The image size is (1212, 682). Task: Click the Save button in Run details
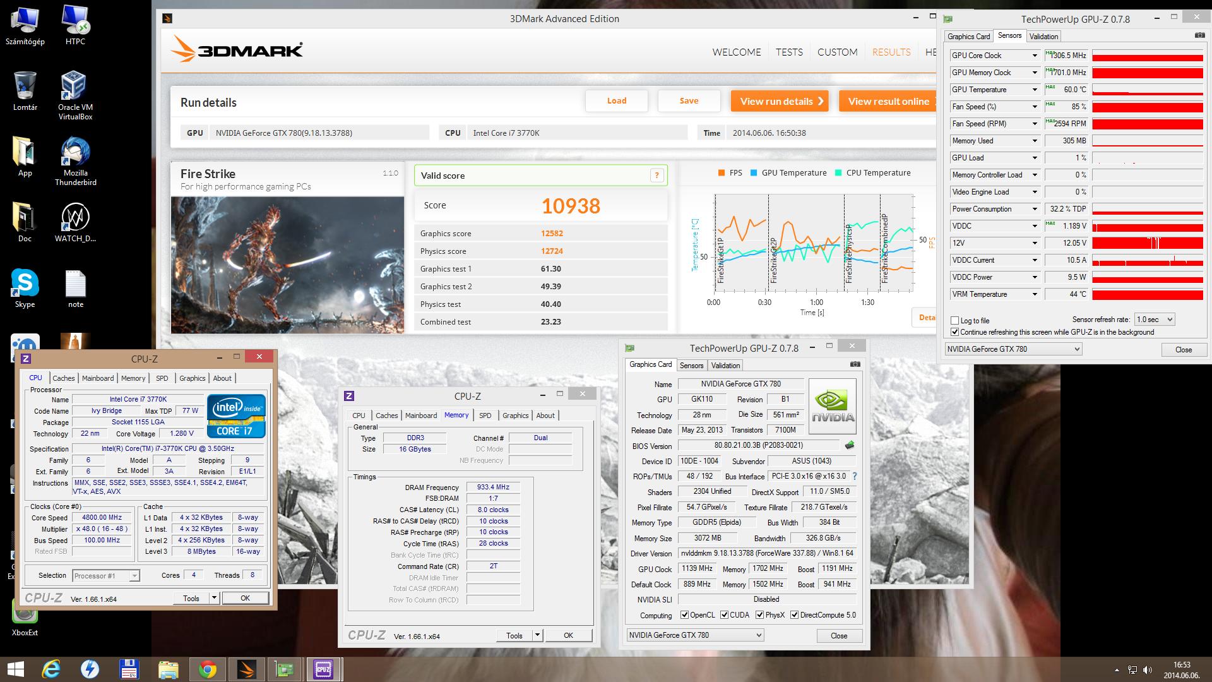(x=689, y=101)
